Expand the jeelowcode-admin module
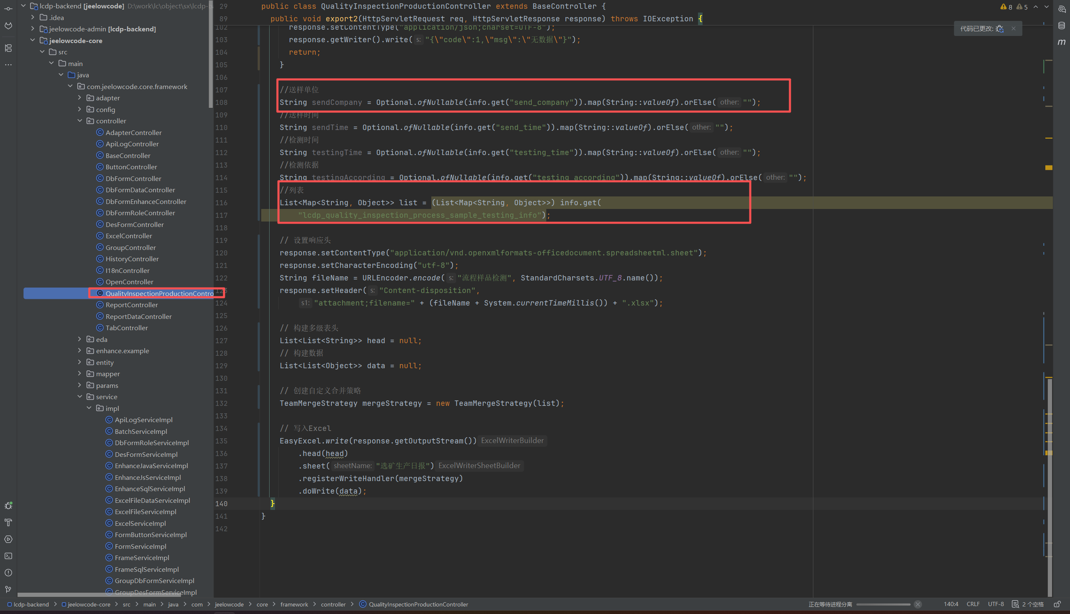Screen dimensions: 1070x614 tap(33, 29)
